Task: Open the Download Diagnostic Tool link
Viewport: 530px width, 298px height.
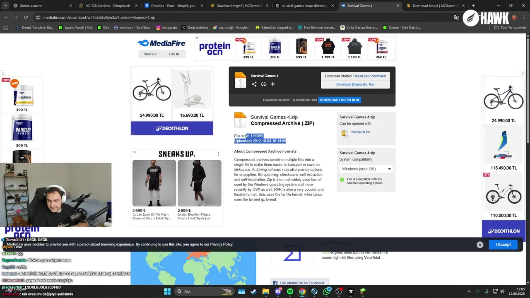Action: [355, 84]
